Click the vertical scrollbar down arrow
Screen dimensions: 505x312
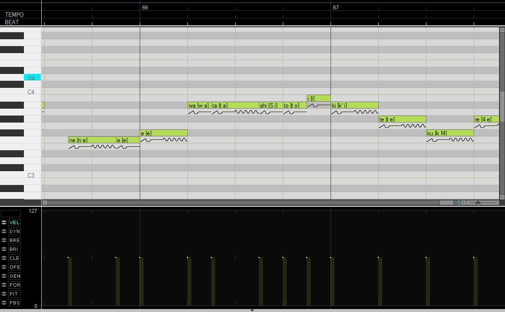[x=502, y=196]
